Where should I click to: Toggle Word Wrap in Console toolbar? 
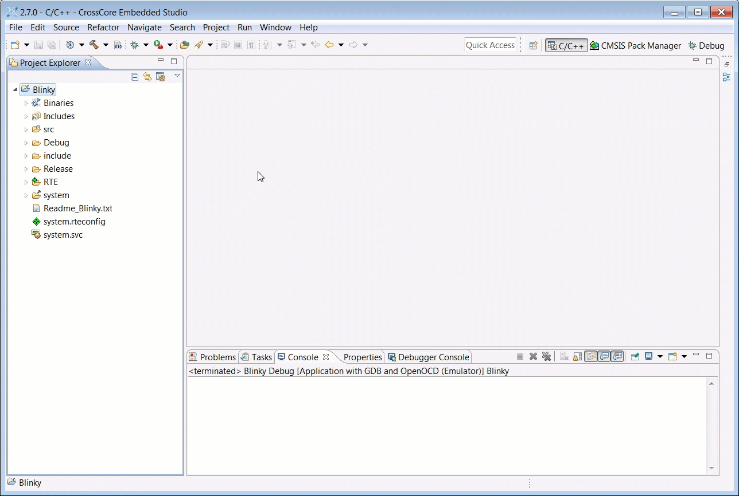tap(590, 356)
